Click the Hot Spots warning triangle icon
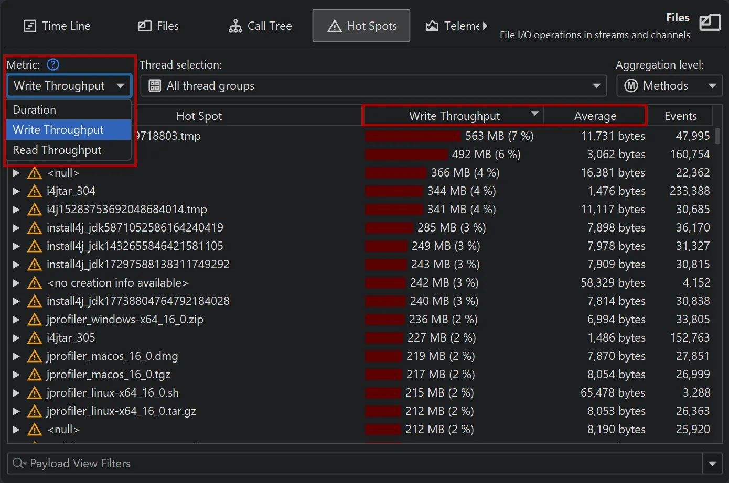The width and height of the screenshot is (729, 483). (334, 25)
